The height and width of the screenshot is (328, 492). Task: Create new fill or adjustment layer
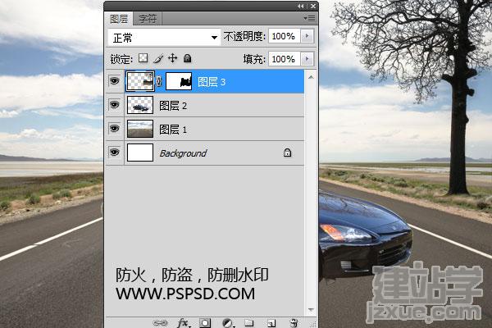coord(227,322)
